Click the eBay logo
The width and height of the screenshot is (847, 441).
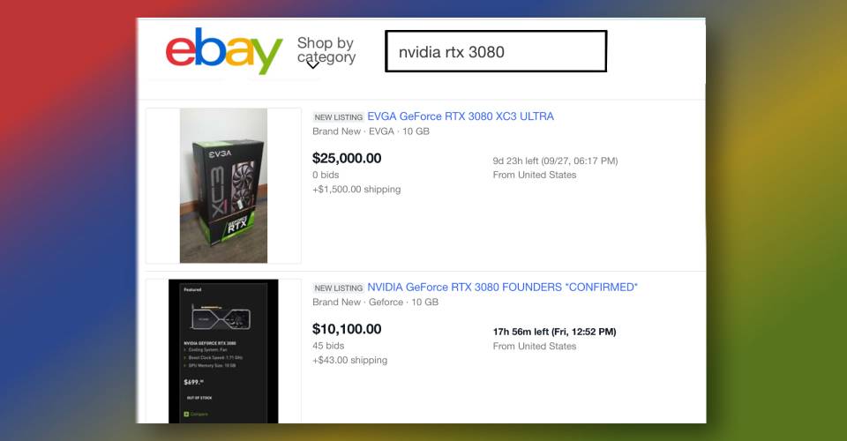[x=224, y=51]
